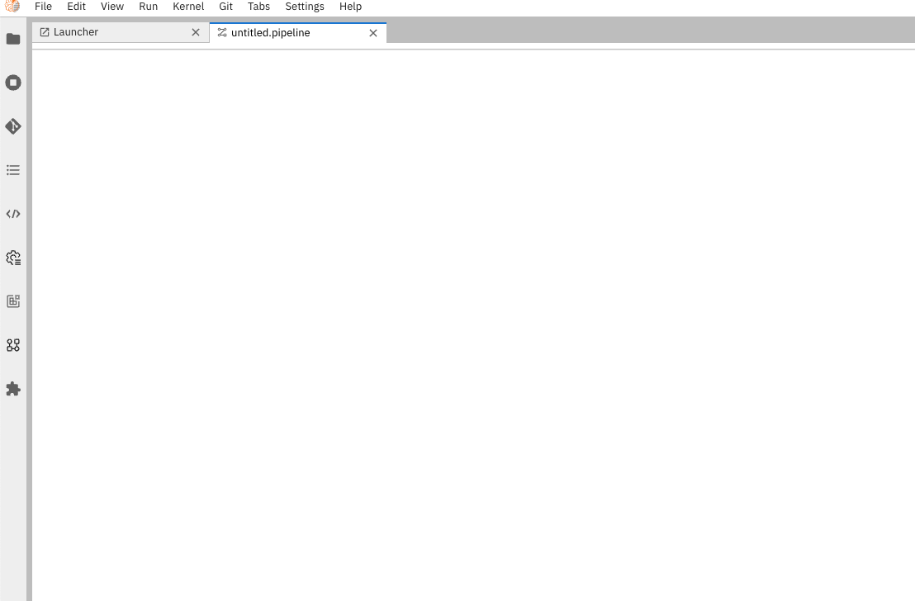Open the Kernel menu

pyautogui.click(x=188, y=7)
